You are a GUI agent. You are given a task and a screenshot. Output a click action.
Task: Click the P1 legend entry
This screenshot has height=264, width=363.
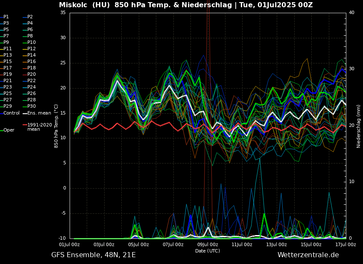pyautogui.click(x=6, y=17)
